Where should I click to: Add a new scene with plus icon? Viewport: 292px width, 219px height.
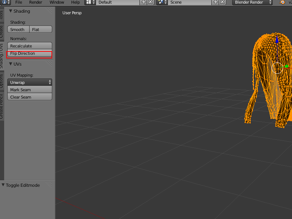point(216,2)
